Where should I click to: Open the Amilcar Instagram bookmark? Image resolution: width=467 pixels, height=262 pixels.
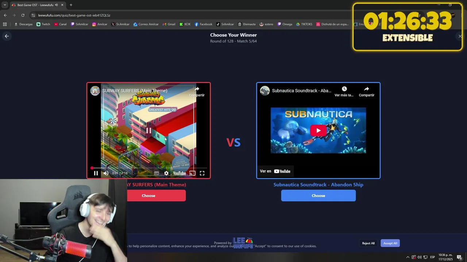click(x=100, y=24)
